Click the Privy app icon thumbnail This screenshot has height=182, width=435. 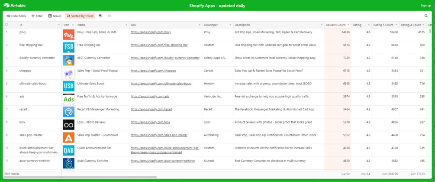tap(68, 35)
